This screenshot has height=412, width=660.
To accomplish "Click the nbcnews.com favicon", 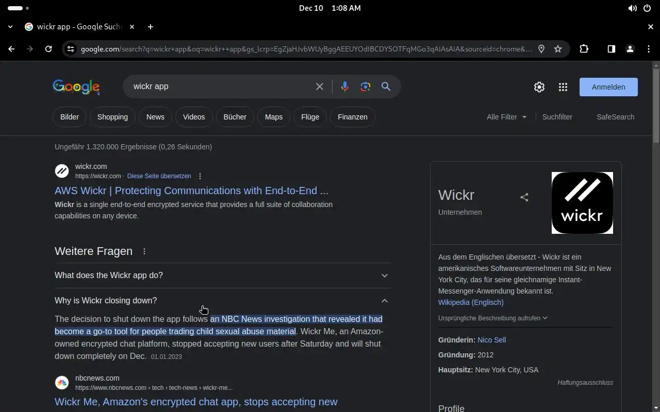I will click(62, 383).
